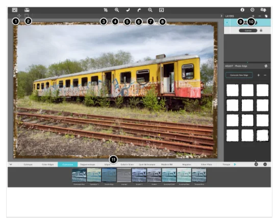275x220 pixels.
Task: Apply the Double Edge preset thumbnail
Action: tap(109, 175)
